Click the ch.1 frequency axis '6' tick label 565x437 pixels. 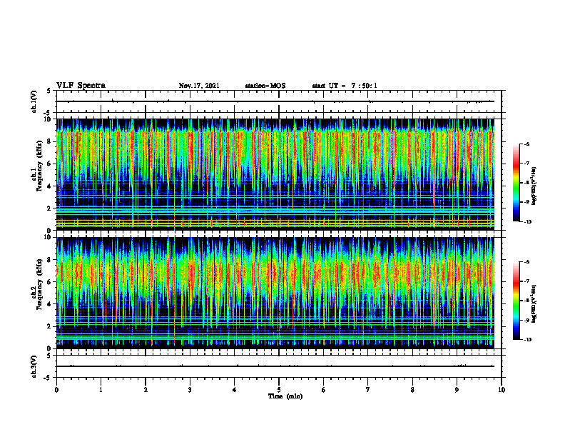(x=51, y=164)
